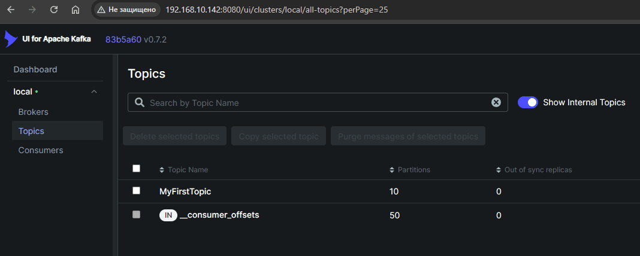640x256 pixels.
Task: Open the Brokers sidebar item
Action: click(34, 112)
